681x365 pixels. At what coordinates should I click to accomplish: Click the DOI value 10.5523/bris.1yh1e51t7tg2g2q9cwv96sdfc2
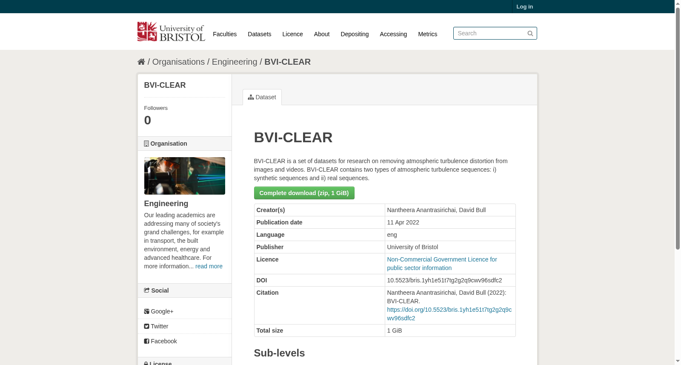pyautogui.click(x=444, y=280)
